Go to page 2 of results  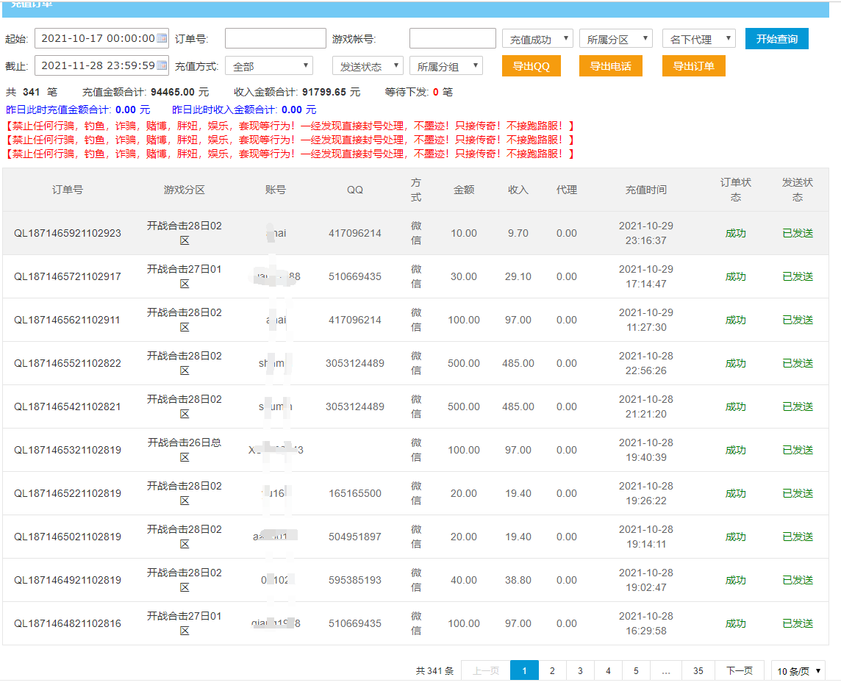552,670
